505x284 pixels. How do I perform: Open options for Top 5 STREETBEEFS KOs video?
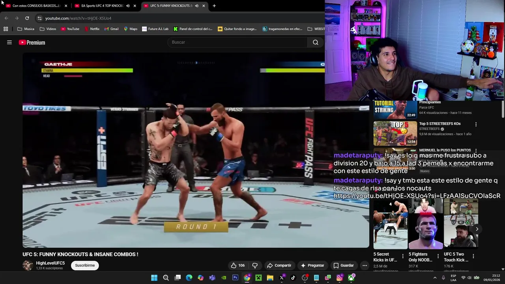click(x=476, y=124)
